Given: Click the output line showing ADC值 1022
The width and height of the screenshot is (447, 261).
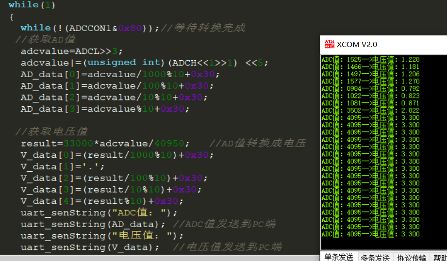Looking at the screenshot, I should (x=371, y=96).
